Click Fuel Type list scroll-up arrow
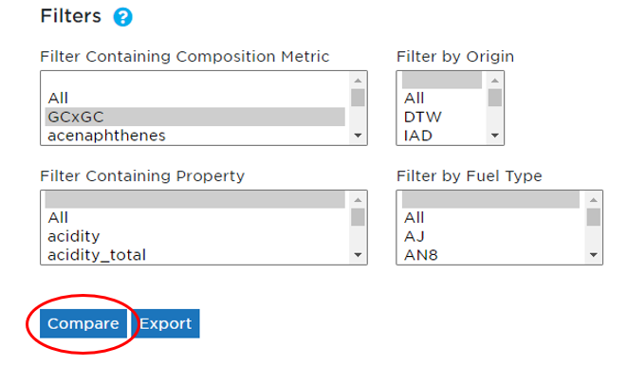627x366 pixels. click(x=594, y=200)
